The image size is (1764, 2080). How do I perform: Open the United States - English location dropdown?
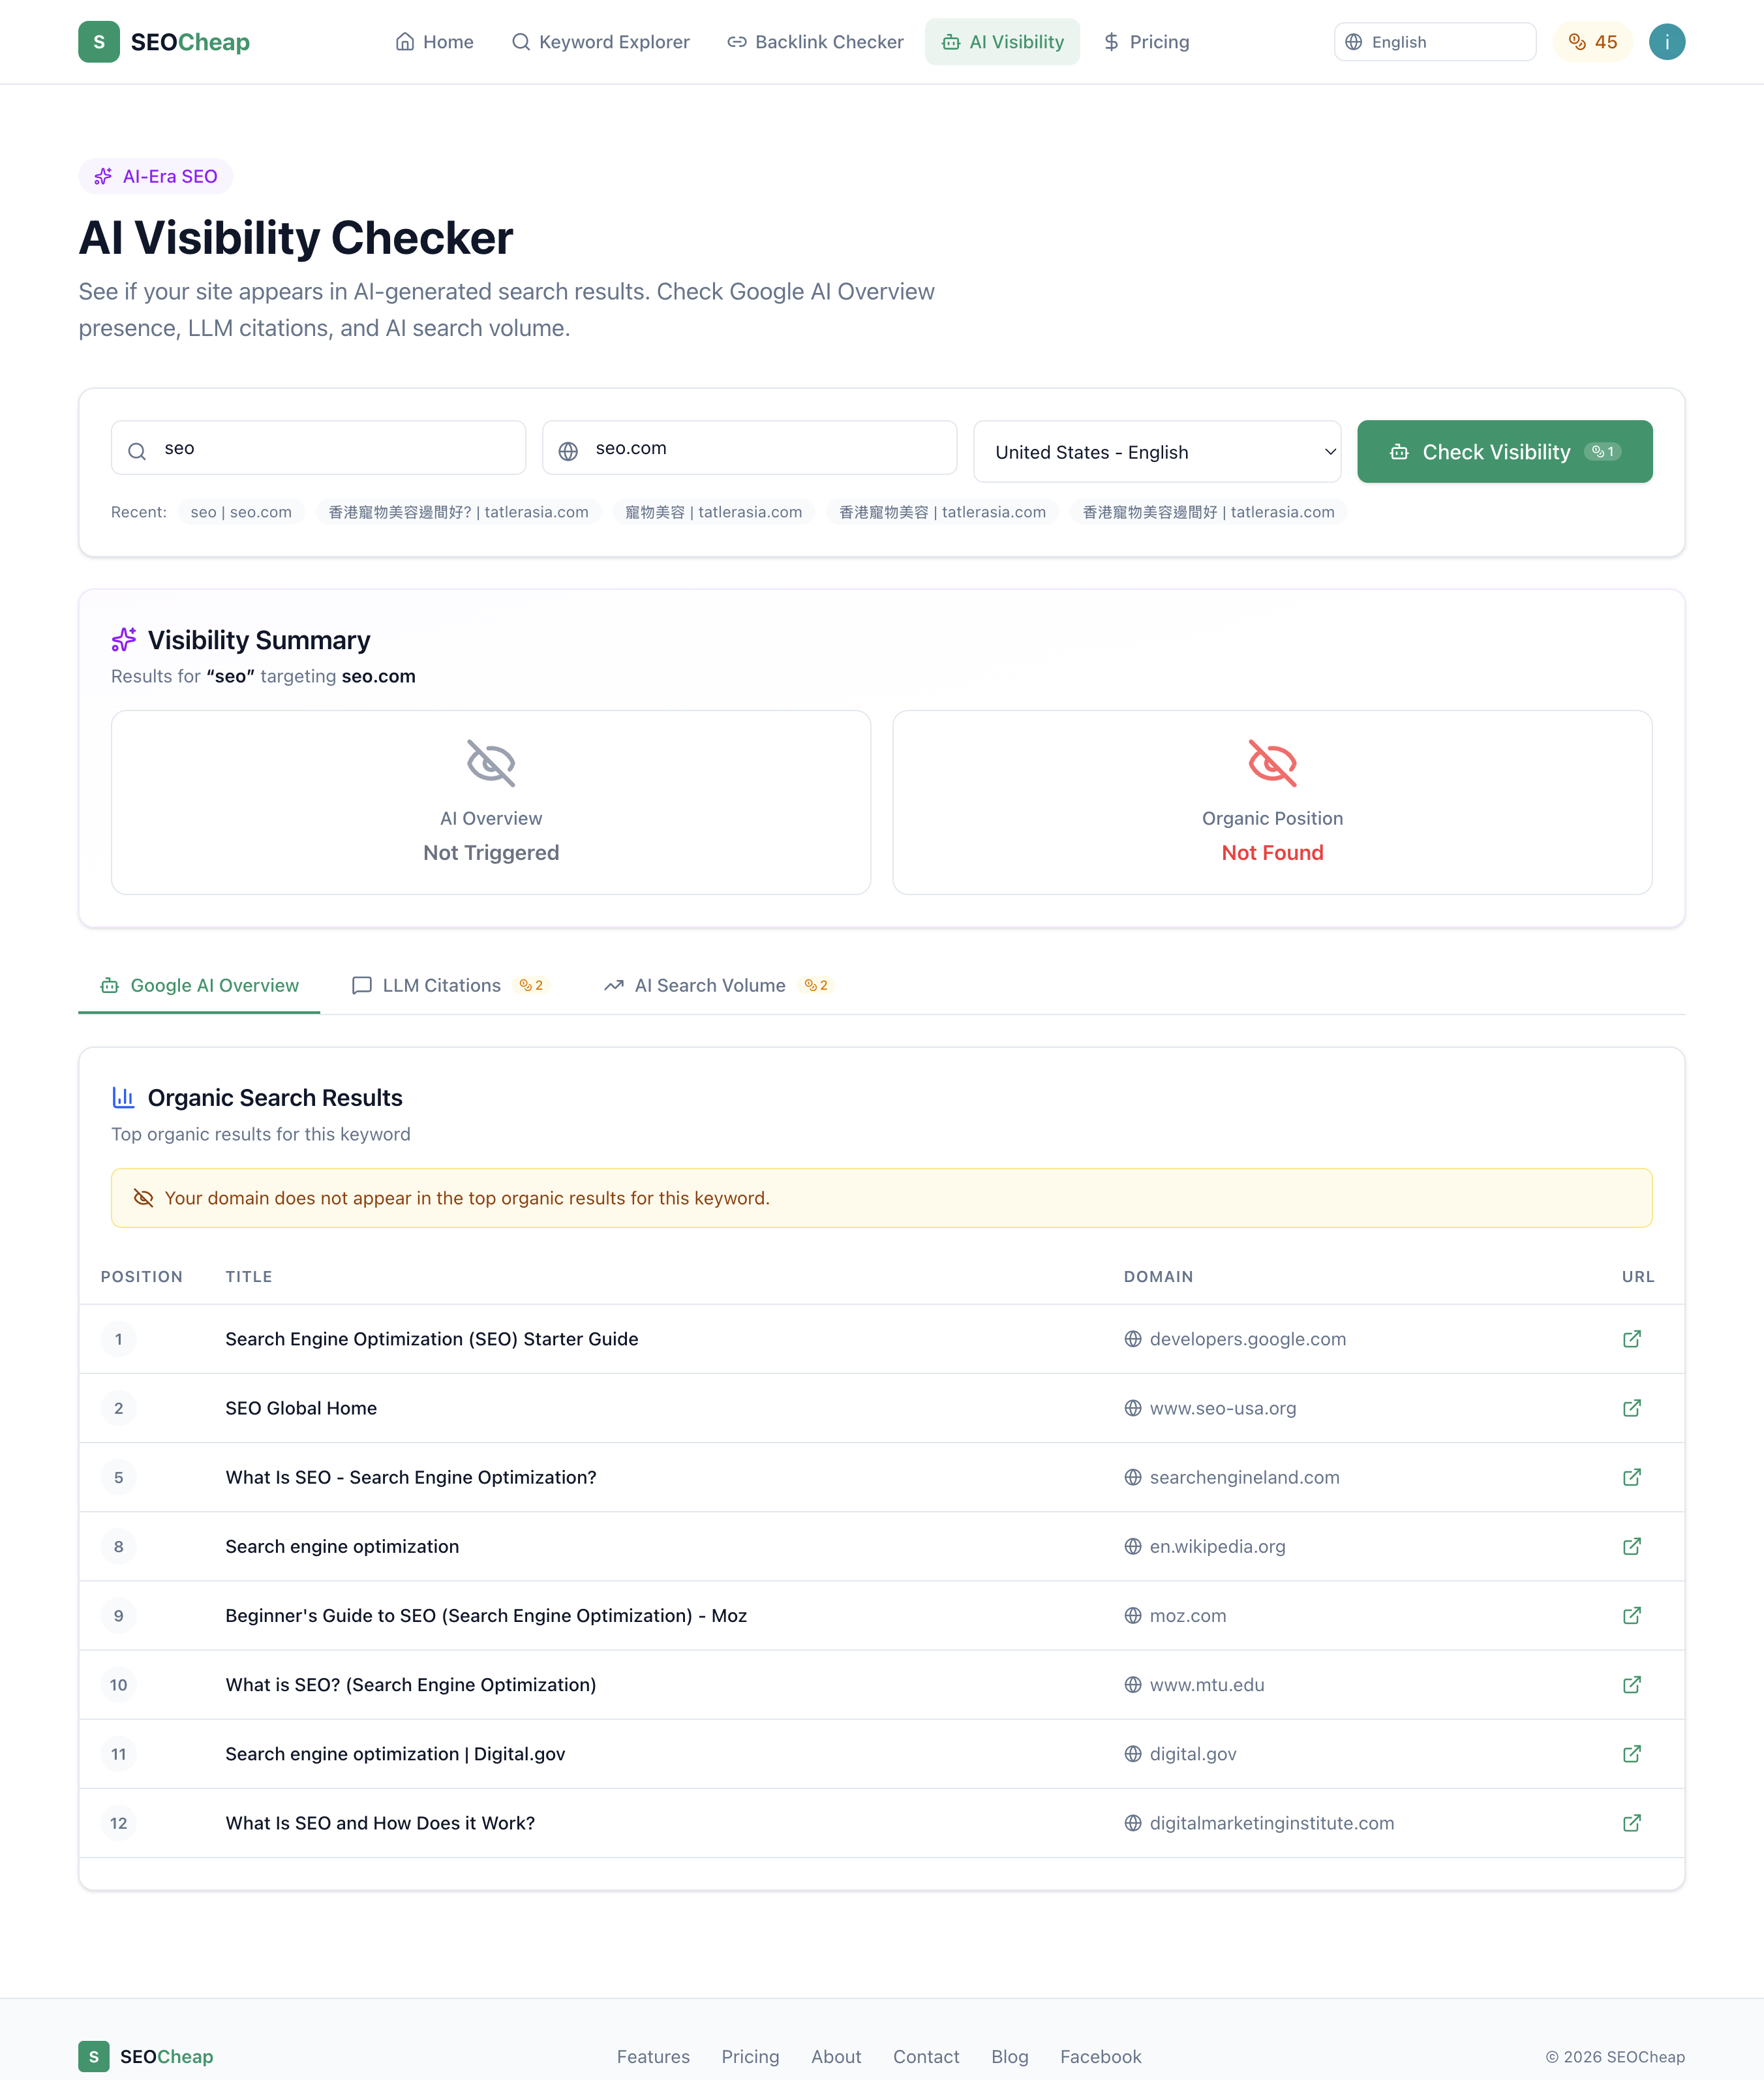[x=1157, y=451]
